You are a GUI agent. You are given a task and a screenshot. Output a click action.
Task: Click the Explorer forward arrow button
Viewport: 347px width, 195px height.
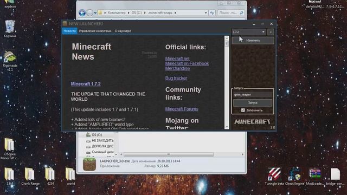point(89,13)
